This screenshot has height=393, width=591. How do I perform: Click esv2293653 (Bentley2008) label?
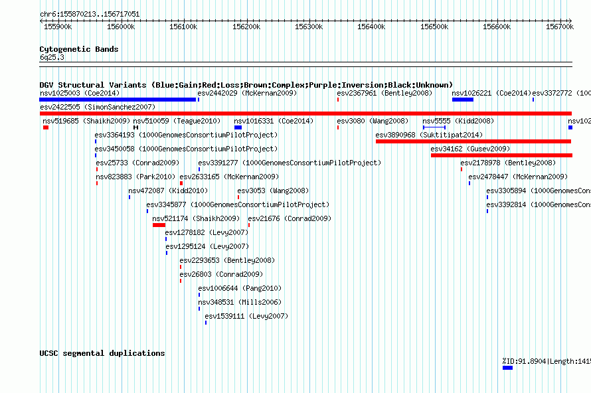point(227,260)
